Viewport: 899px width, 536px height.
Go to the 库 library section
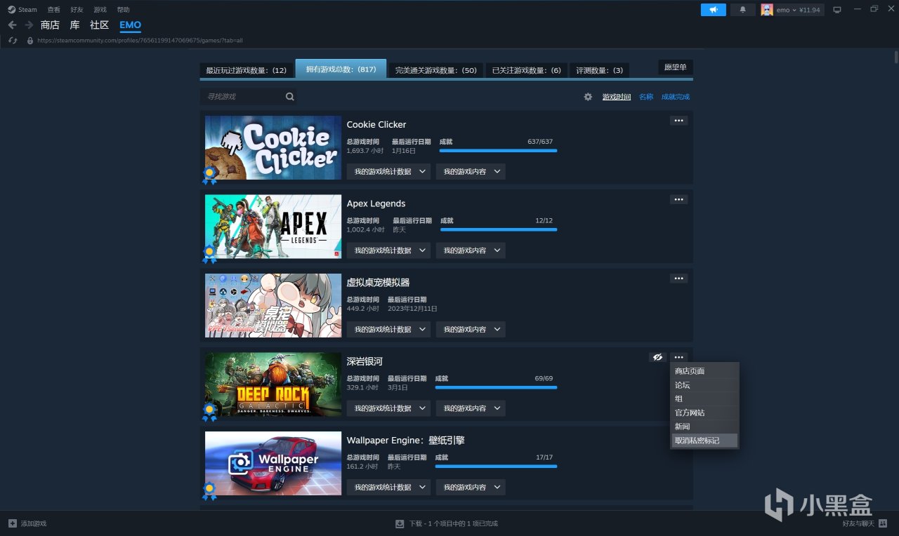74,25
